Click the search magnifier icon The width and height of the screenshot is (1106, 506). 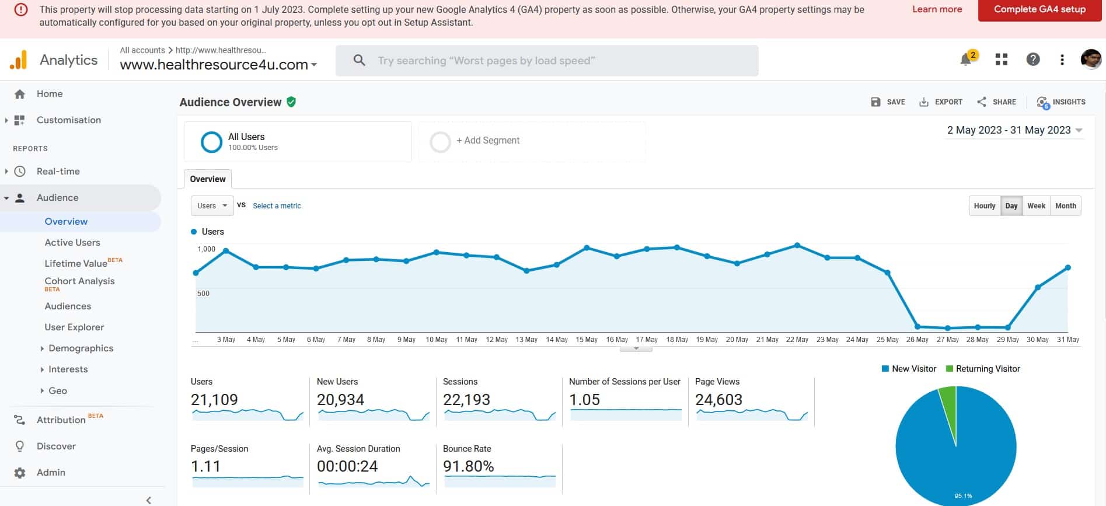click(x=360, y=60)
